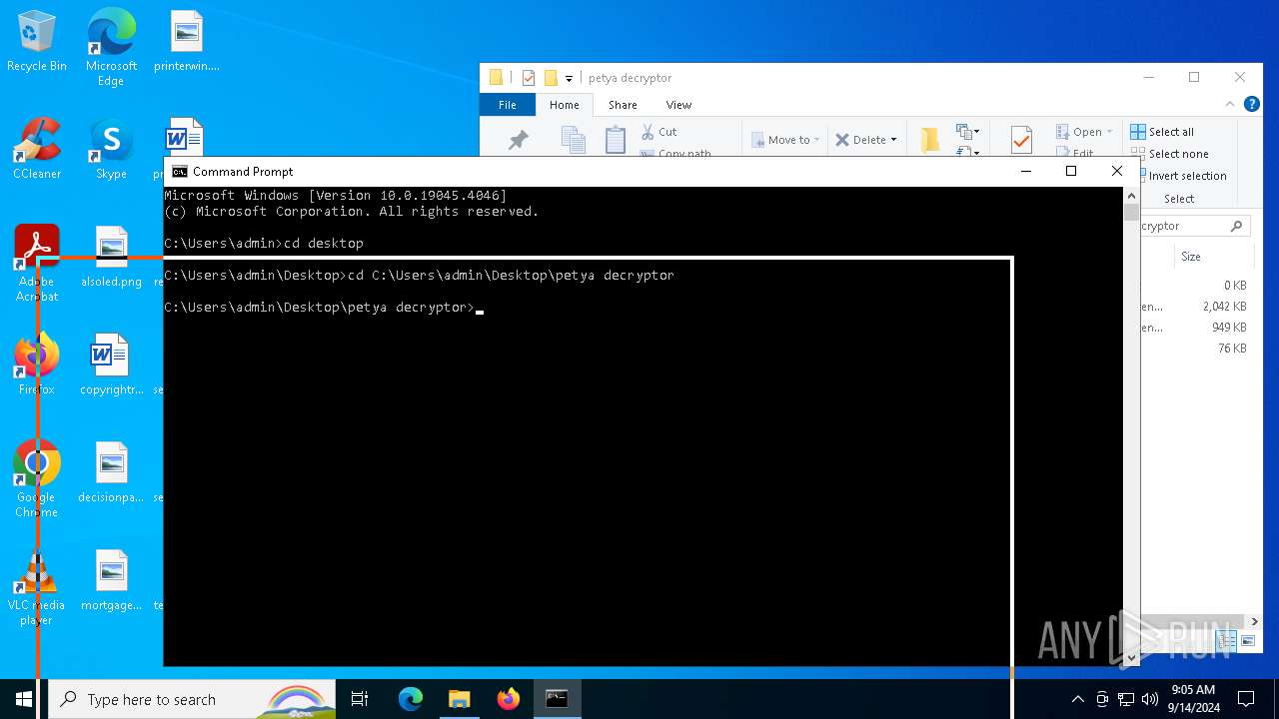Click the Type here to search box

point(192,699)
